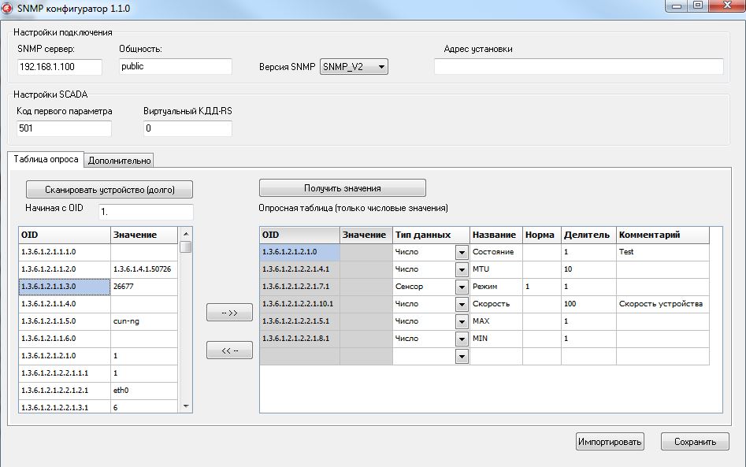Open data type dropdown in empty last row

point(462,357)
